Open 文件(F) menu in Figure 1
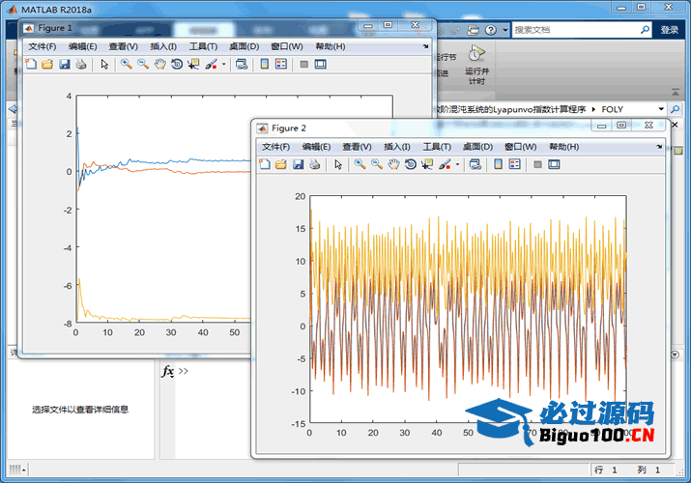Image resolution: width=691 pixels, height=483 pixels. click(43, 46)
